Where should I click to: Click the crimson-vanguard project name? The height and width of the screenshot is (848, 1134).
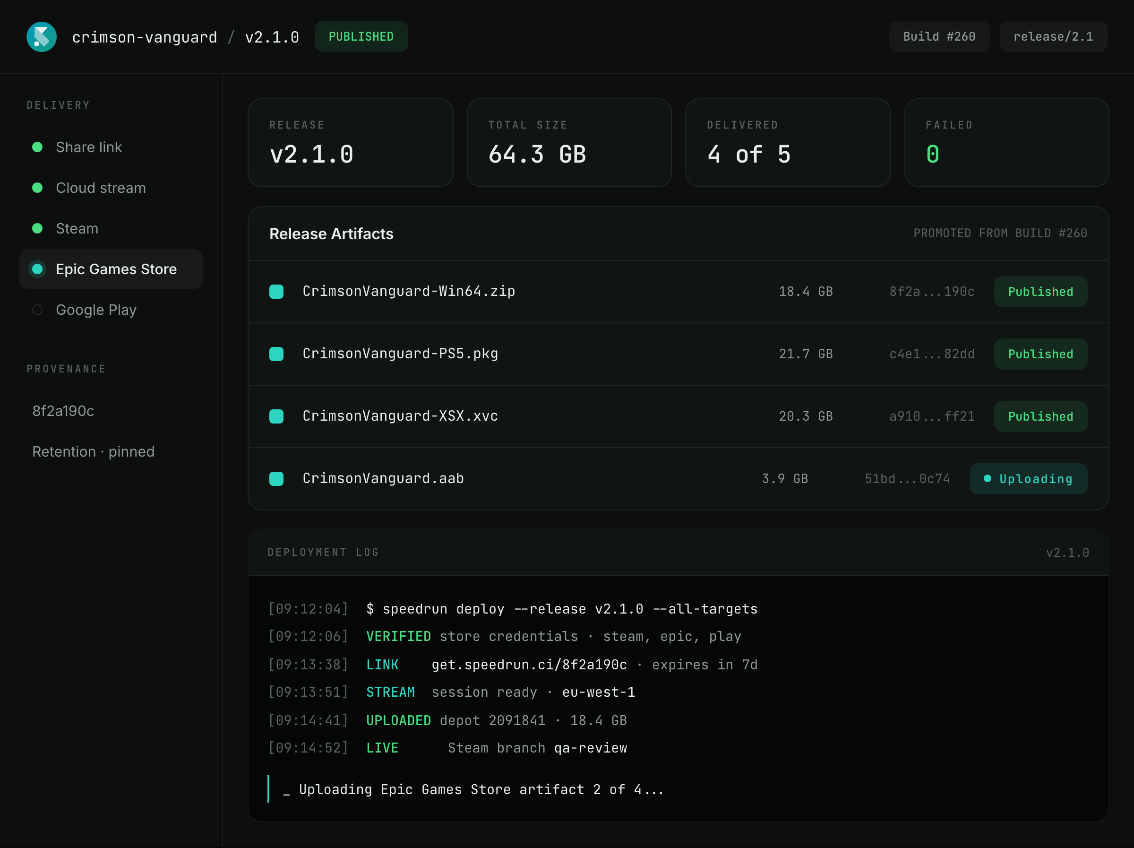click(x=145, y=37)
